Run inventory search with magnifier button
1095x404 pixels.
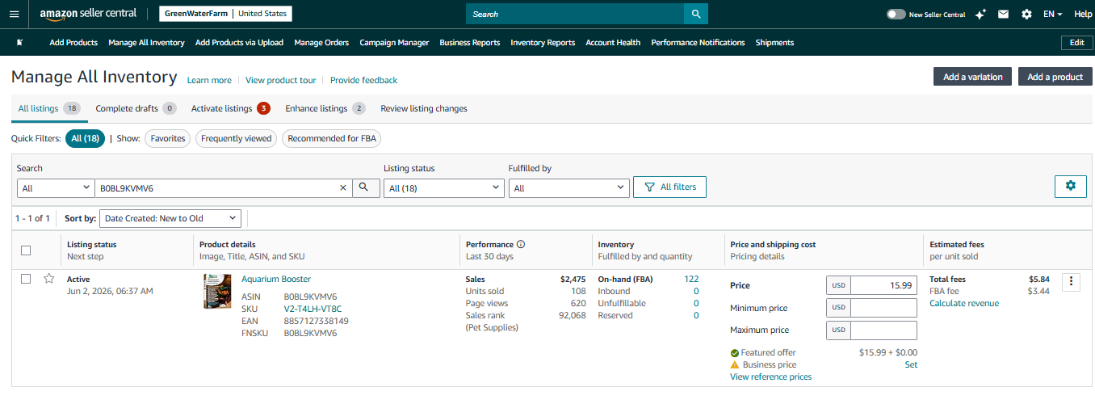click(x=364, y=187)
